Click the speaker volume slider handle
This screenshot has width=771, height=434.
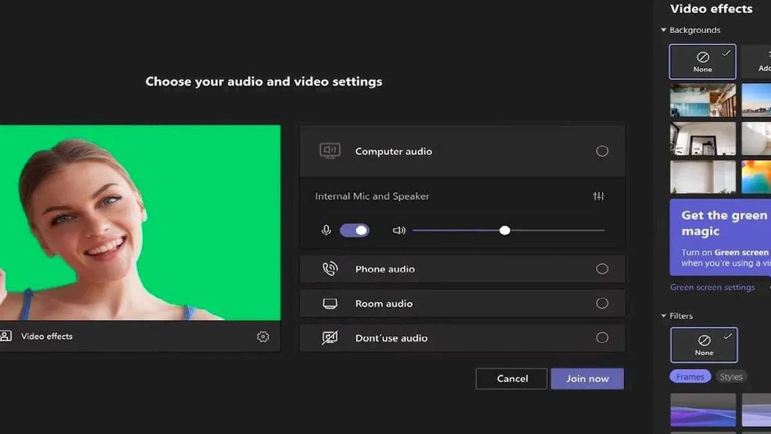tap(505, 230)
